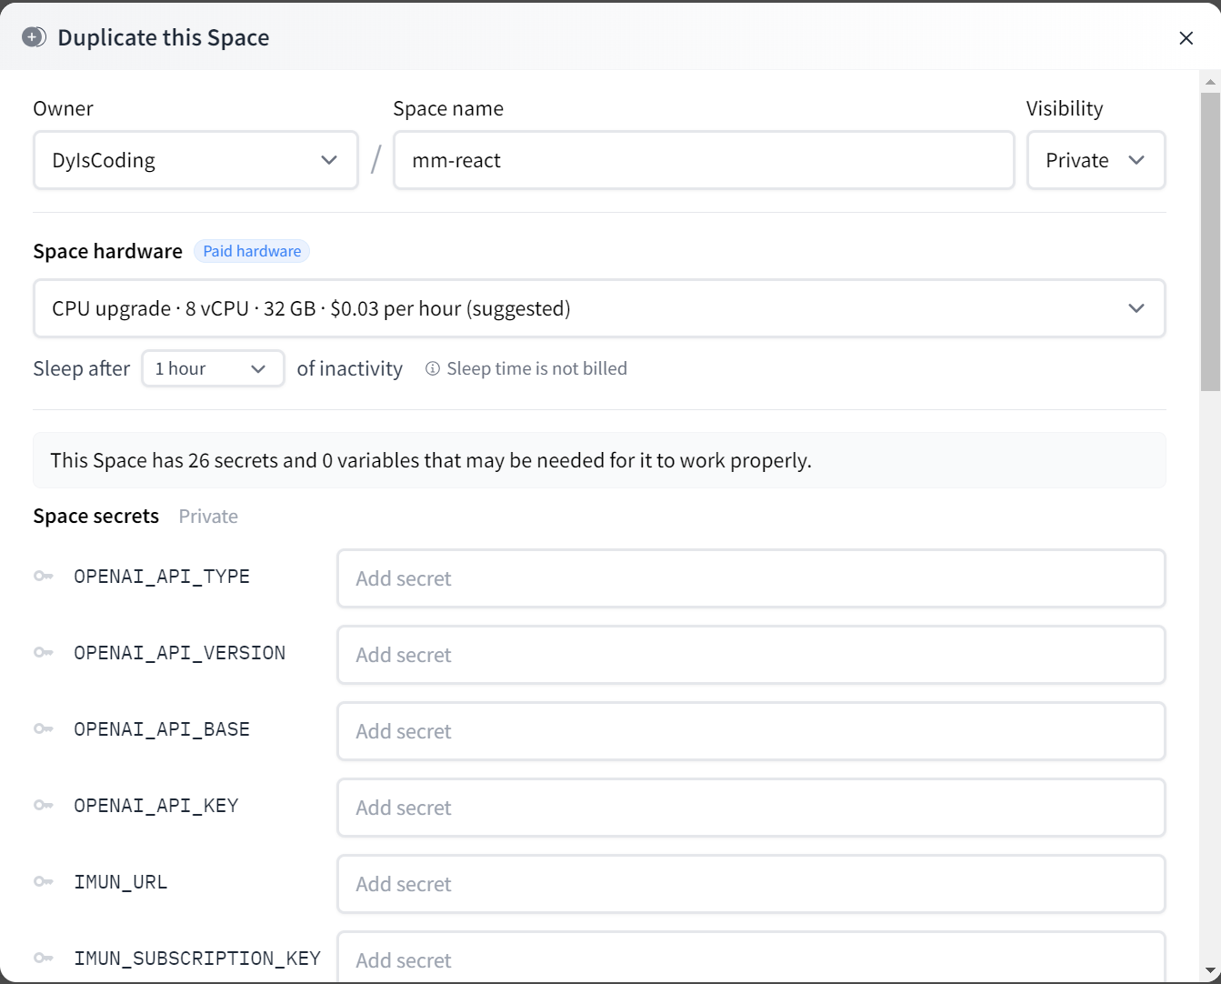Open the Owner dropdown showing DylsCoding

(x=195, y=160)
